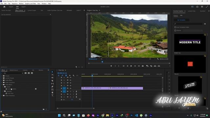Image resolution: width=210 pixels, height=118 pixels.
Task: Expand the Lumetri Presets folder
Action: 2,78
